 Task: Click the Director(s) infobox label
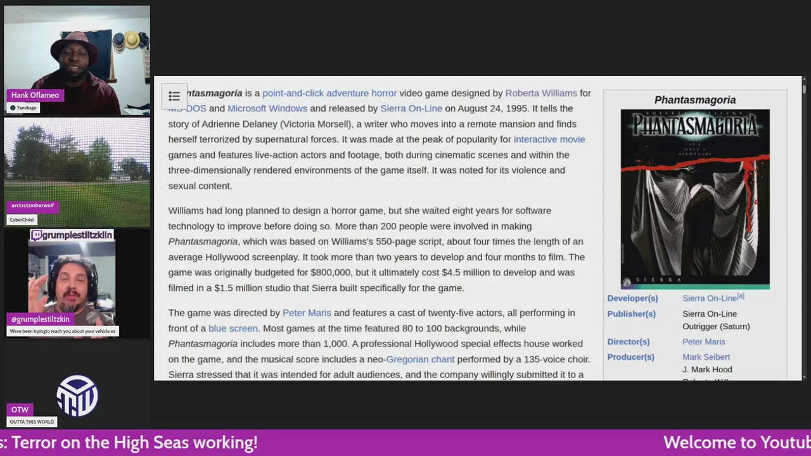(629, 341)
